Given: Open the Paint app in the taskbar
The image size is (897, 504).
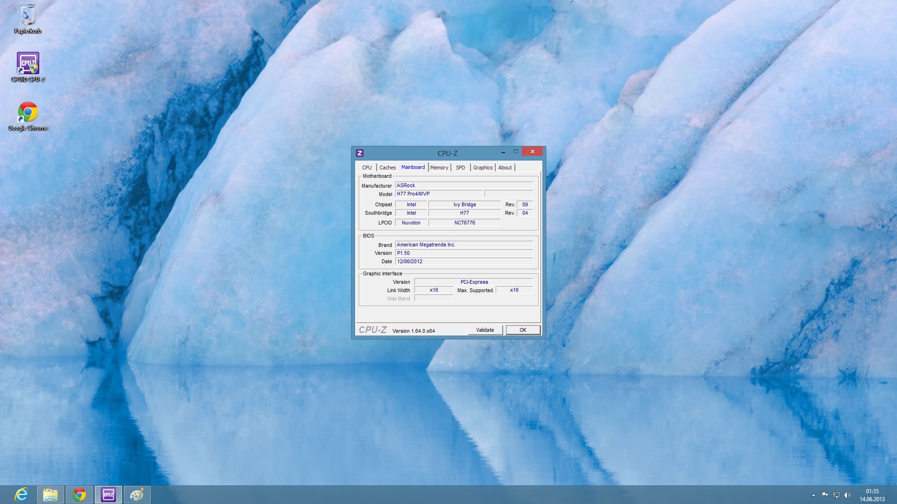Looking at the screenshot, I should (x=137, y=494).
